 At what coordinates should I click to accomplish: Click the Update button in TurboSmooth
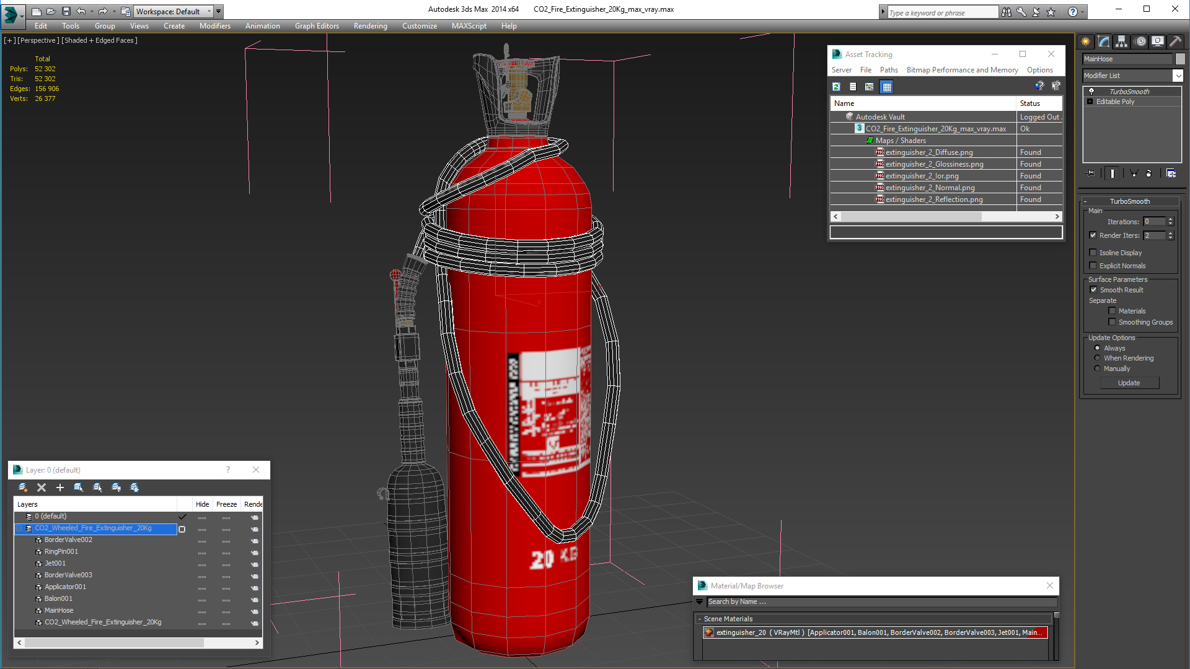click(1129, 383)
